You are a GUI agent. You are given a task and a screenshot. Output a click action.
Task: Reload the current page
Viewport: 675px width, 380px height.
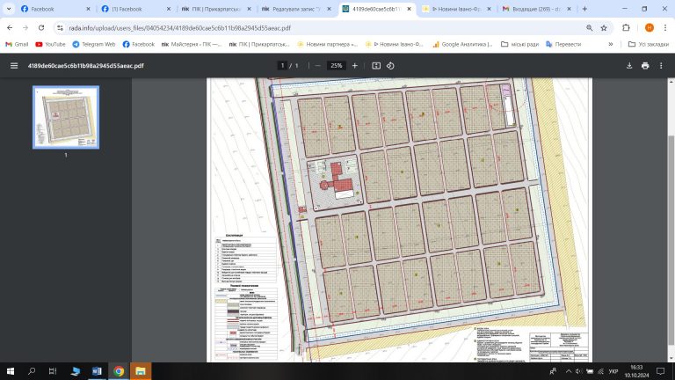pyautogui.click(x=41, y=27)
